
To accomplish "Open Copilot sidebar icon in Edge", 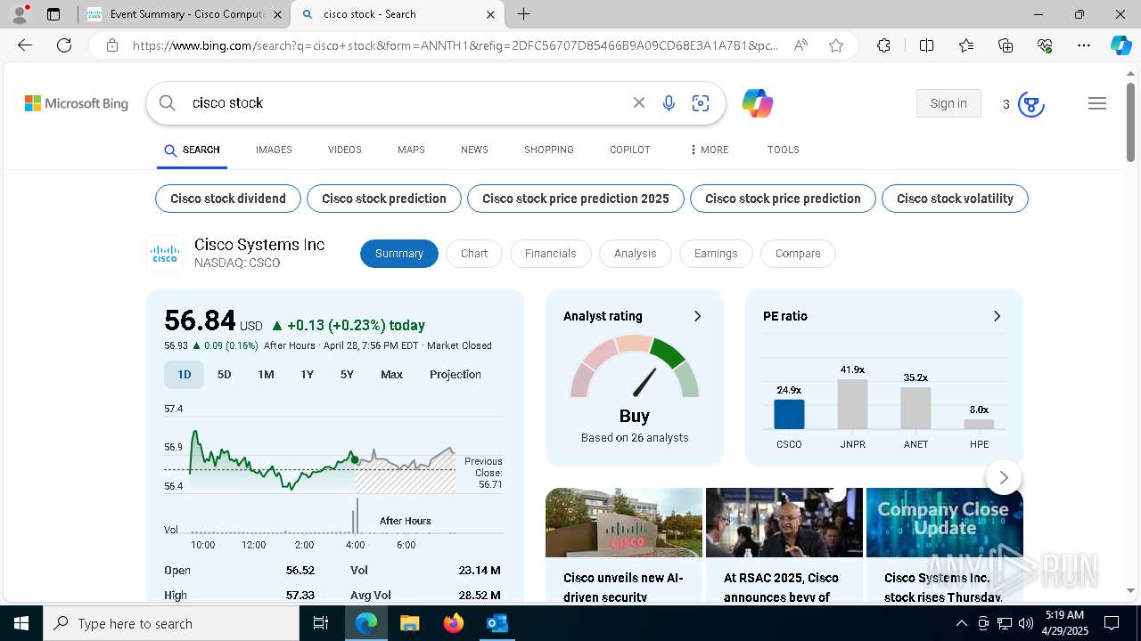I will (1120, 45).
